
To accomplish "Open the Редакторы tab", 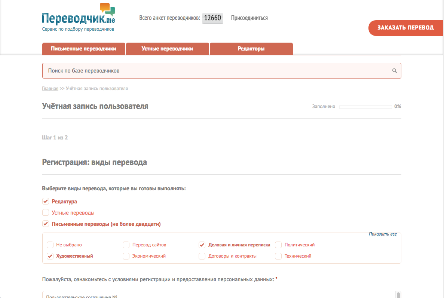I will (251, 49).
